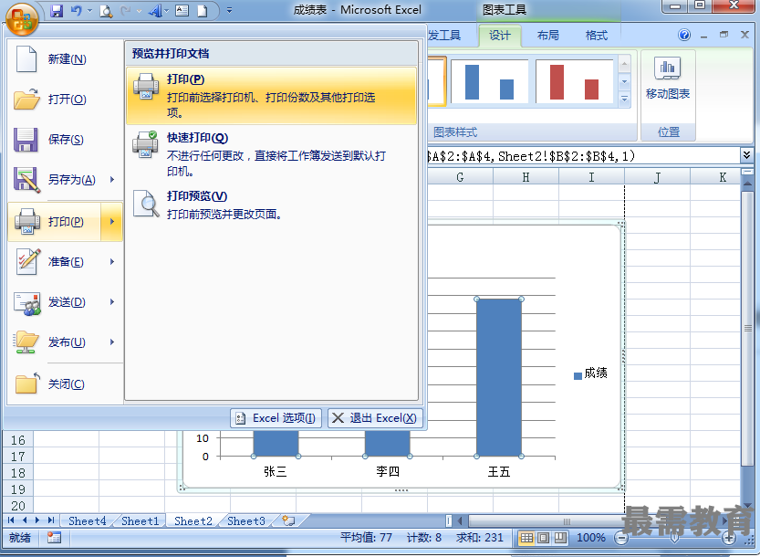Click the insert new worksheet icon
Screen dimensions: 760x557
[x=289, y=520]
